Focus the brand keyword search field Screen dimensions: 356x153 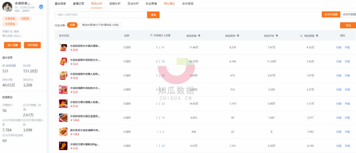coord(101,15)
